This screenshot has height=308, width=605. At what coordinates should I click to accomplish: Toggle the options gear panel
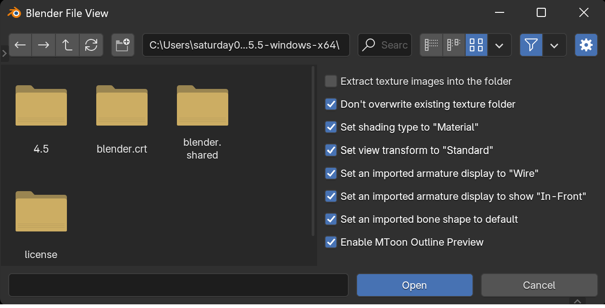click(586, 45)
